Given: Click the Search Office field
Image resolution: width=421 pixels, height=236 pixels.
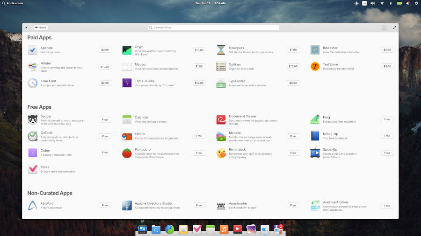Looking at the screenshot, I should [x=213, y=28].
